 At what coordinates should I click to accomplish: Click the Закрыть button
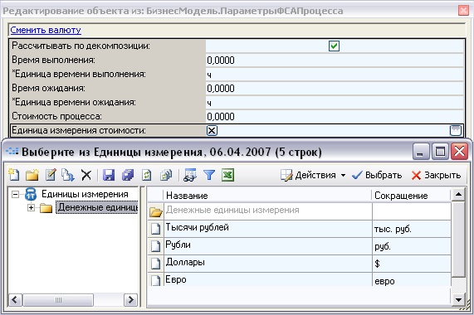click(x=436, y=175)
